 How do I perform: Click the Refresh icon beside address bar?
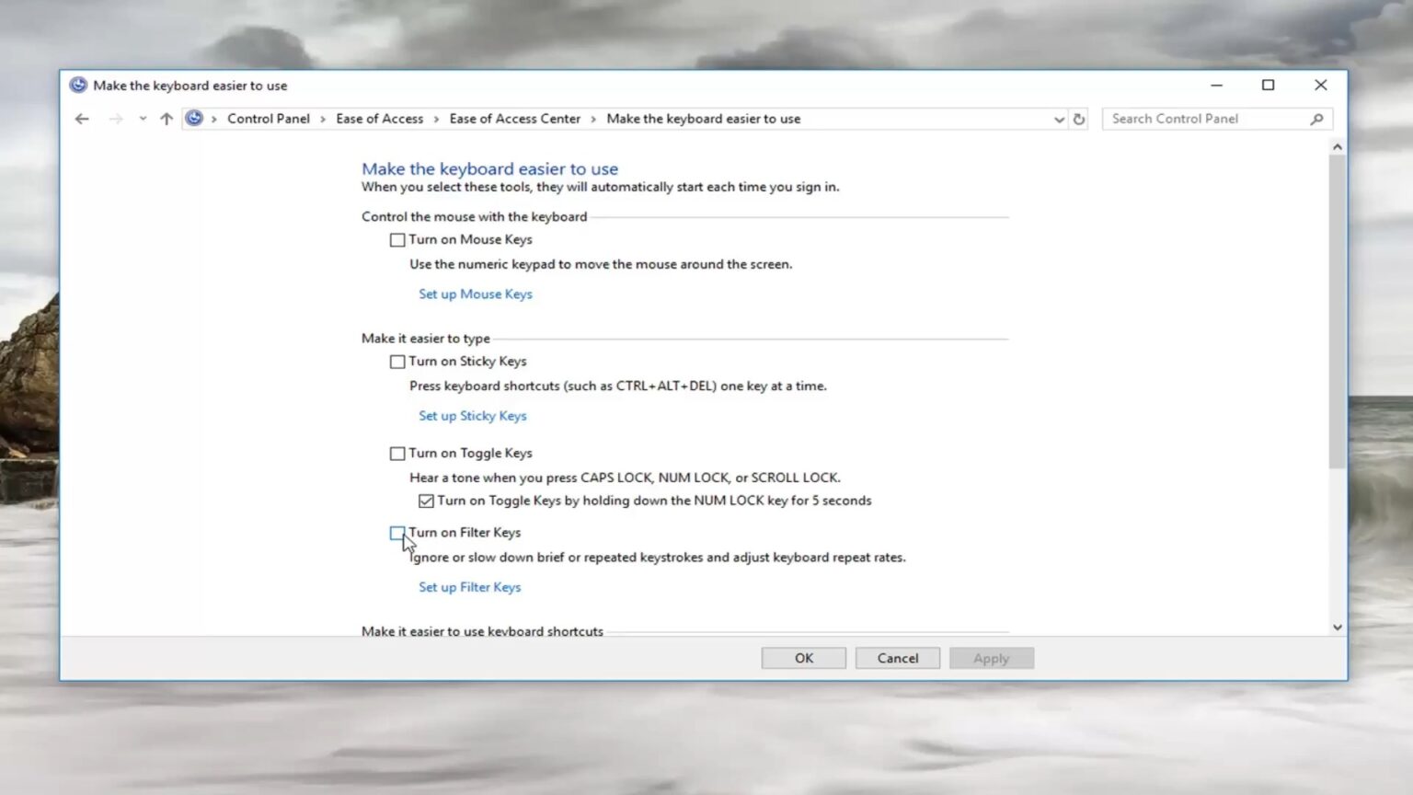click(1079, 119)
